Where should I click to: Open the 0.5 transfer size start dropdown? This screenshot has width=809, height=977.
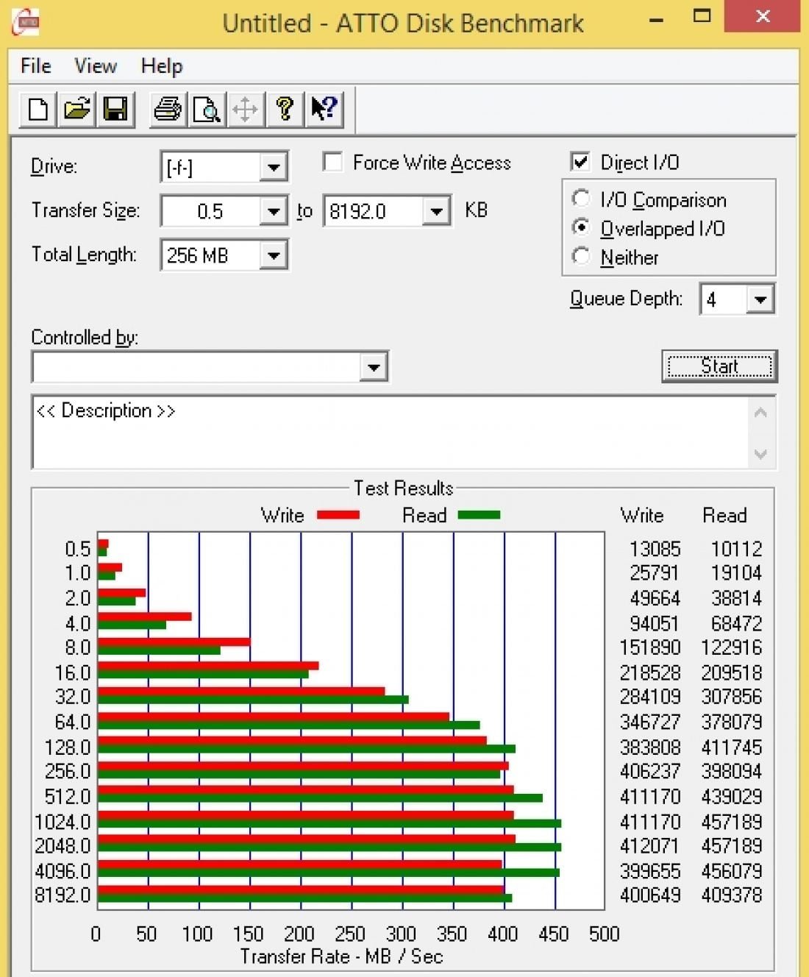(274, 211)
